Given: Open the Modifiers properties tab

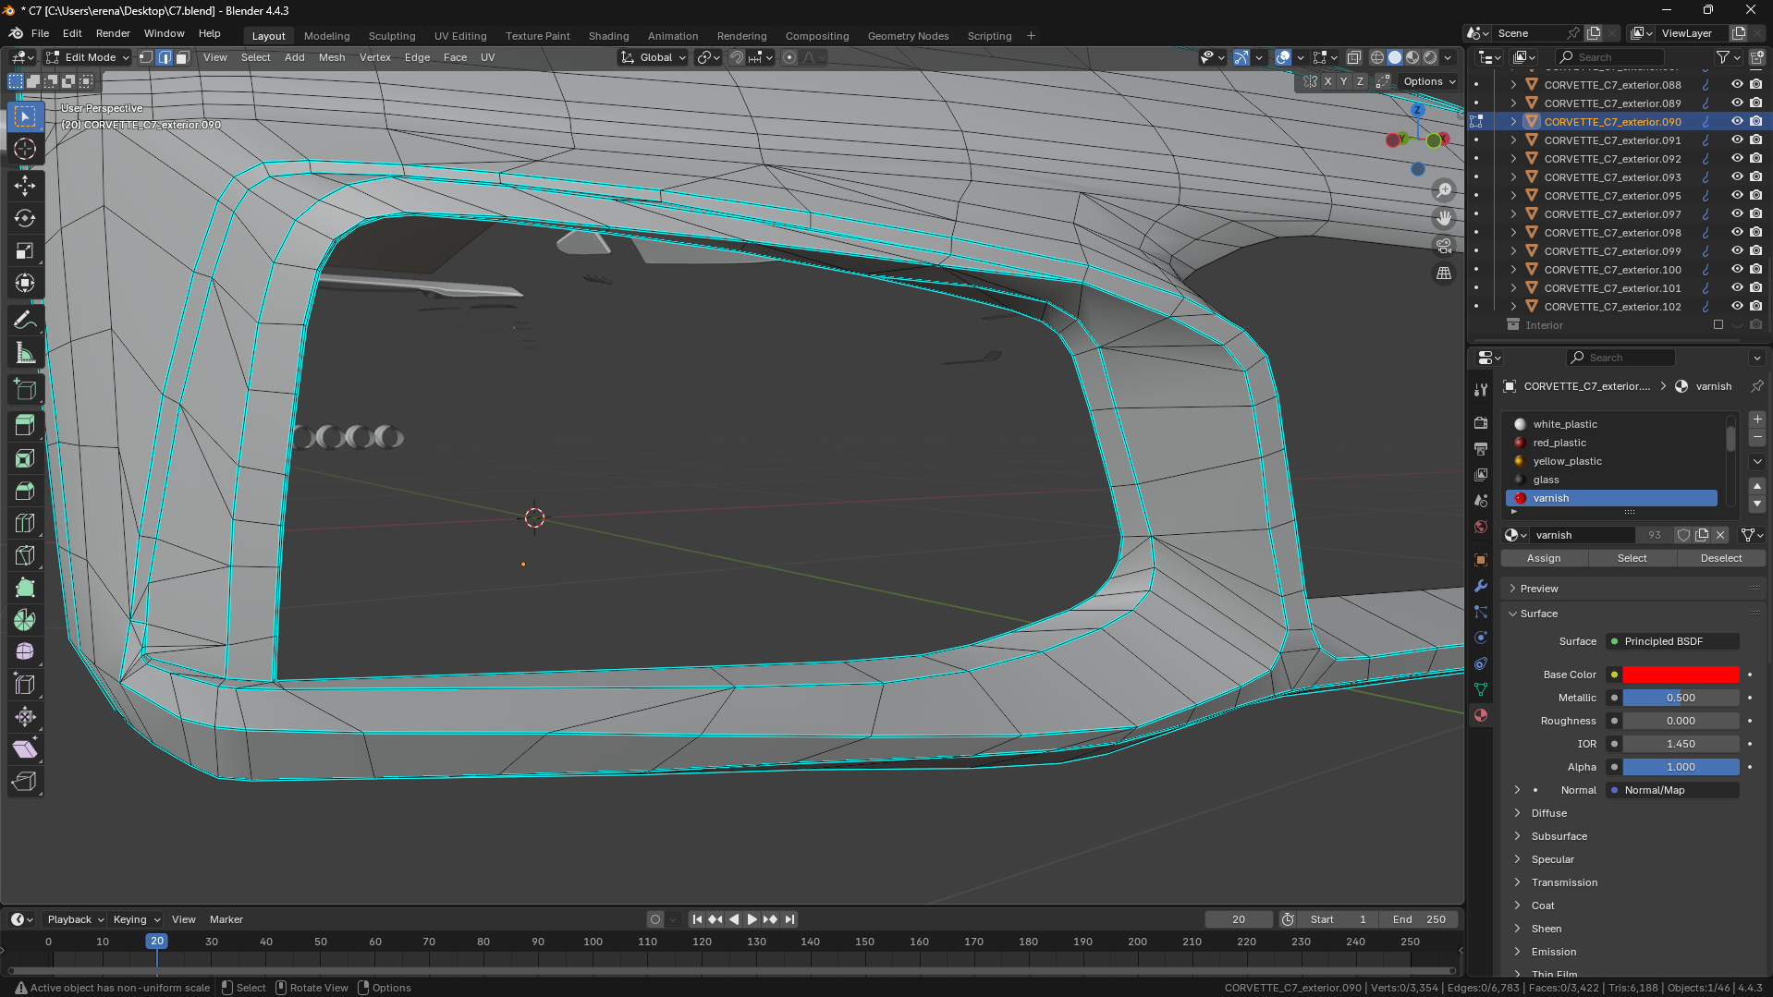Looking at the screenshot, I should point(1481,586).
